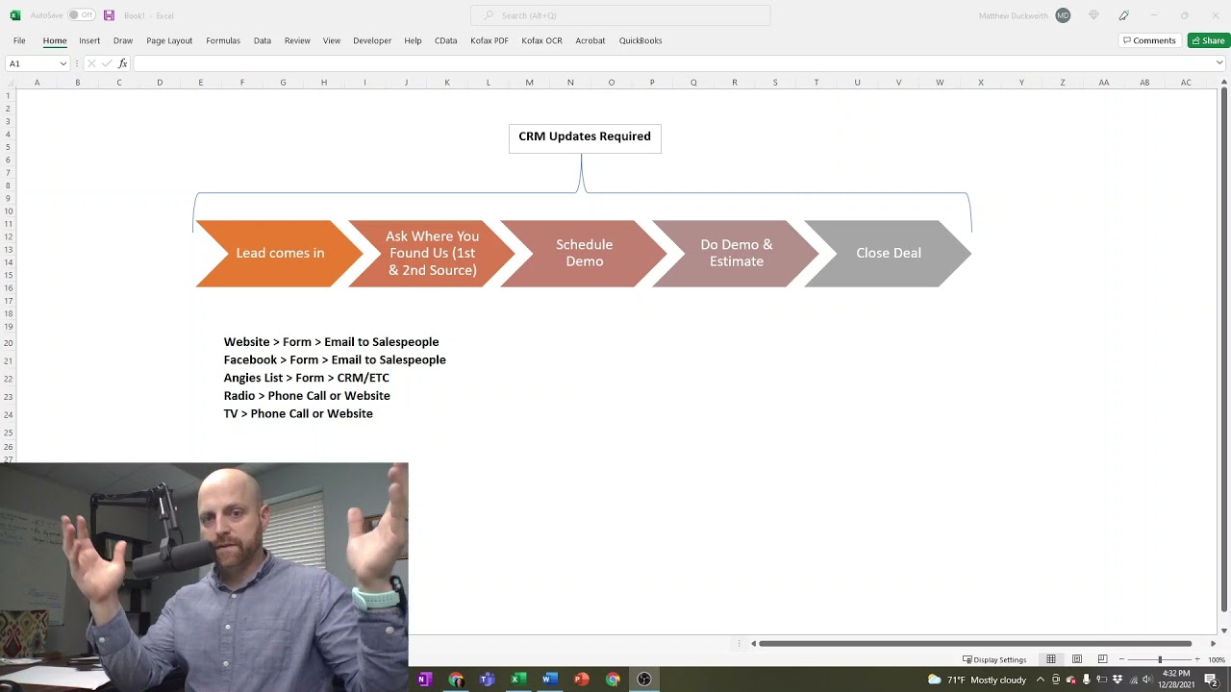Click the Save icon in title bar

[109, 15]
